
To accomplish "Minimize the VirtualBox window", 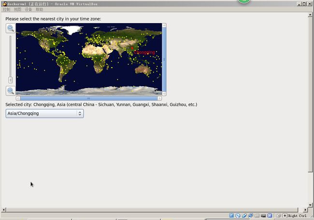I will pyautogui.click(x=299, y=3).
